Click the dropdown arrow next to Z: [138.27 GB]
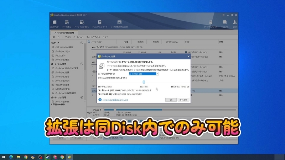This screenshot has height=160, width=285. tap(157, 74)
